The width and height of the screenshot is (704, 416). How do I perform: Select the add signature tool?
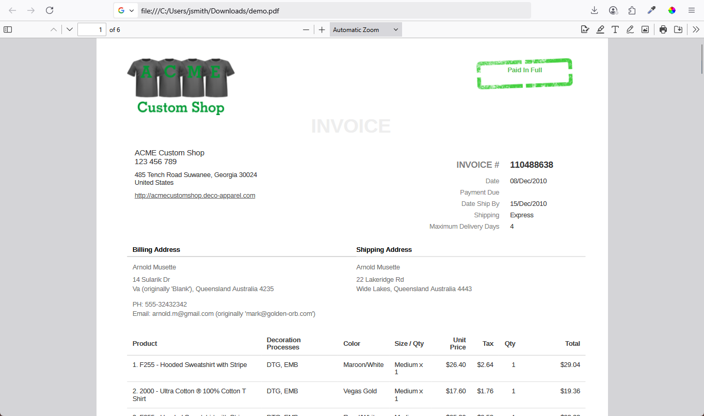click(x=585, y=30)
